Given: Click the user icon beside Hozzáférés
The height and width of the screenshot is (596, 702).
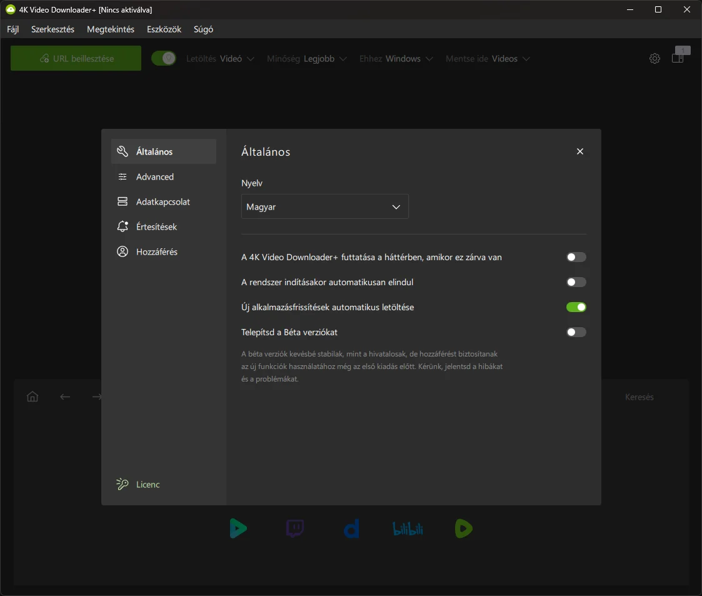Looking at the screenshot, I should click(123, 251).
